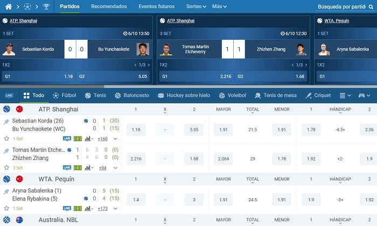
Task: Open the more sports list dropdown
Action: pyautogui.click(x=345, y=96)
